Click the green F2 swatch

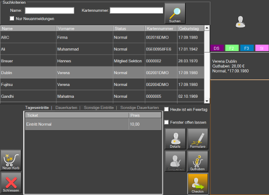232,48
